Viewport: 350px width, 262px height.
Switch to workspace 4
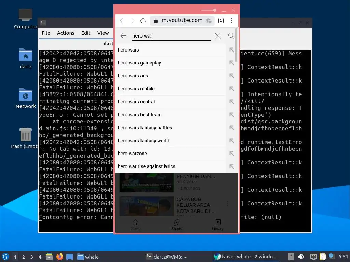[40, 257]
